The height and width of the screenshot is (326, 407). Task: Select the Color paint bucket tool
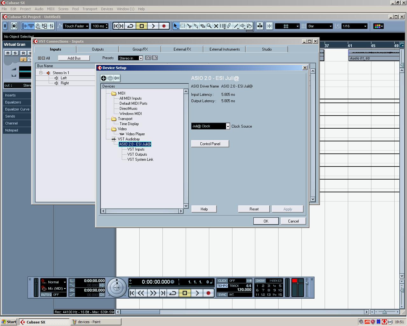[250, 26]
